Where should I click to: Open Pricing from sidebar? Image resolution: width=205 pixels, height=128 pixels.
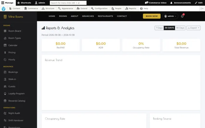pos(18,52)
